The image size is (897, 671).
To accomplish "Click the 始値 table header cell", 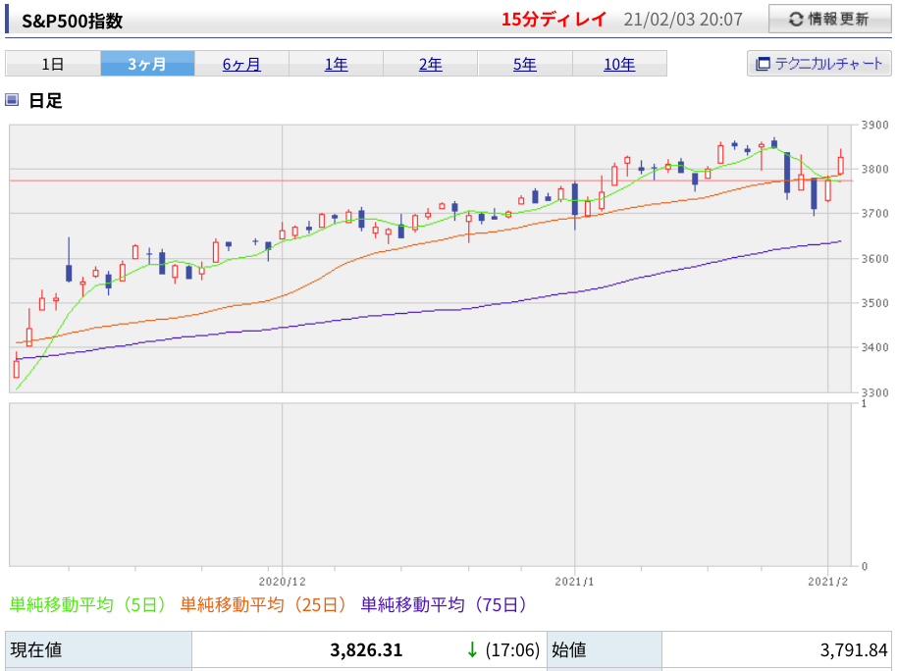I will 605,650.
